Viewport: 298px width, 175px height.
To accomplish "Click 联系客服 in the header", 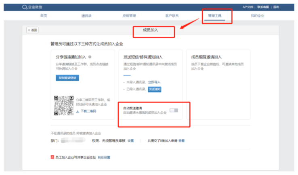I will point(263,7).
